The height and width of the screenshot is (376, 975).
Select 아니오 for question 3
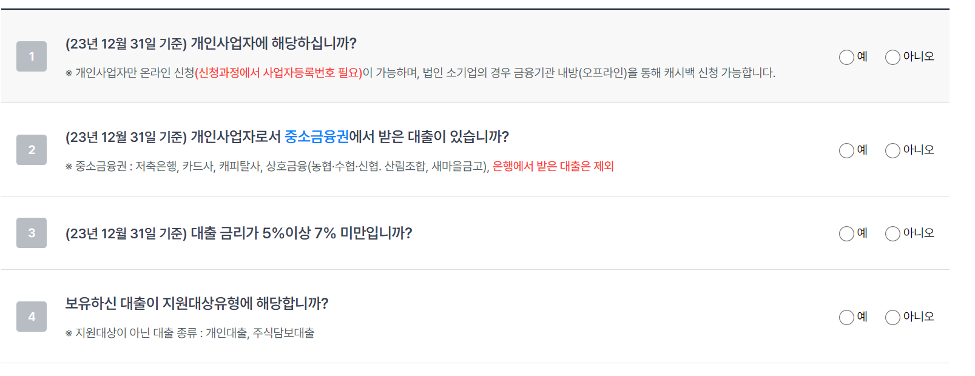pos(892,233)
